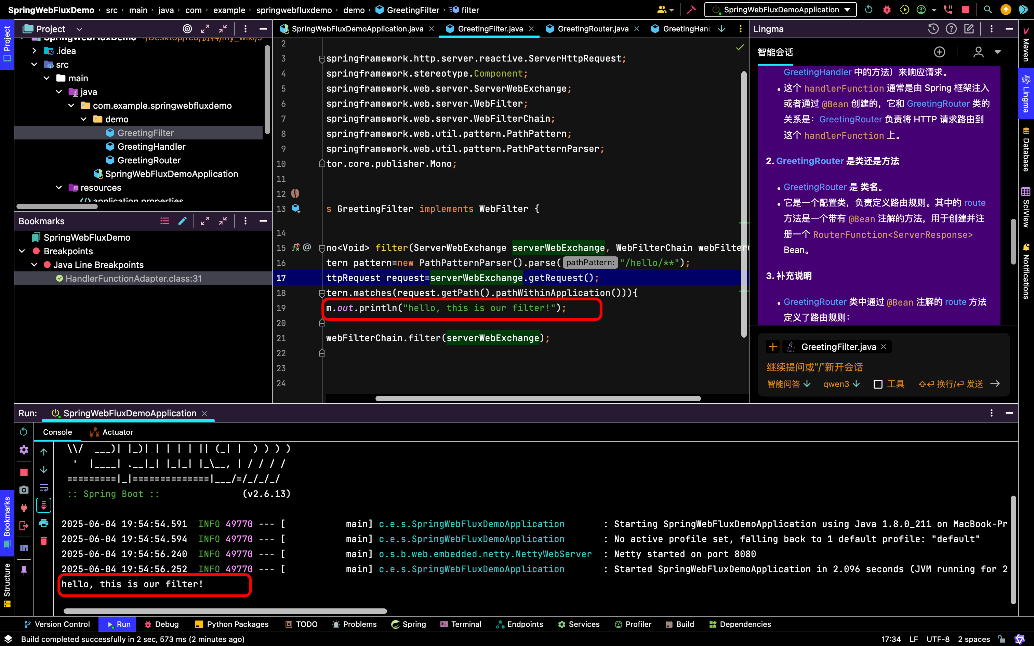Stop the application with the red square
This screenshot has height=646, width=1034.
click(x=24, y=472)
